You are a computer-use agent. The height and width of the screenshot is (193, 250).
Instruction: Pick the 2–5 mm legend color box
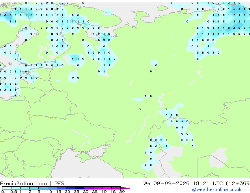point(34,188)
